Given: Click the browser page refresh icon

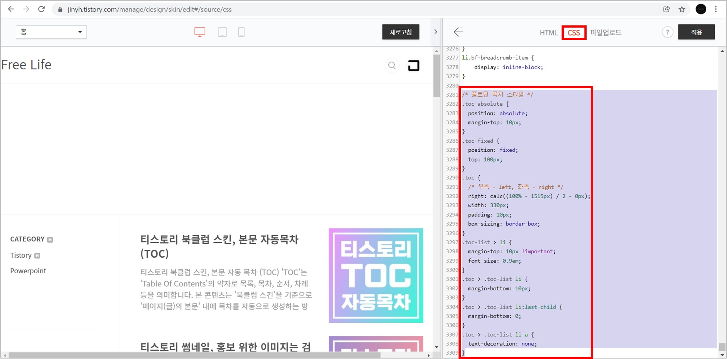Looking at the screenshot, I should point(41,9).
